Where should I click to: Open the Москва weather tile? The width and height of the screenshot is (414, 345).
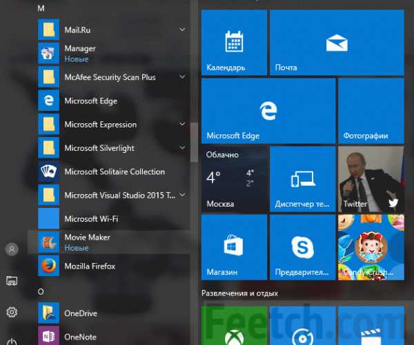pyautogui.click(x=234, y=179)
